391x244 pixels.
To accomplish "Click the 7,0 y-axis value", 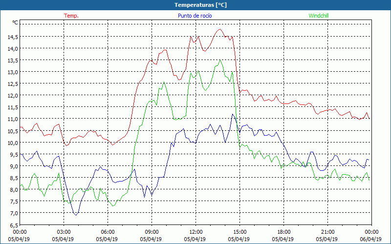I will point(14,213).
